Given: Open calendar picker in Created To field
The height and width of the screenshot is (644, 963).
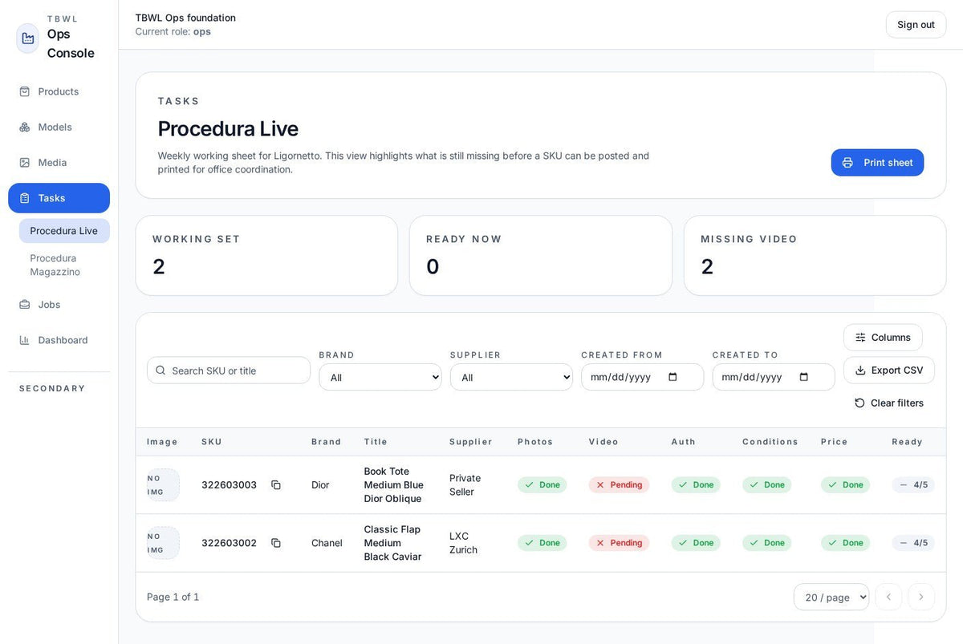Looking at the screenshot, I should 804,377.
